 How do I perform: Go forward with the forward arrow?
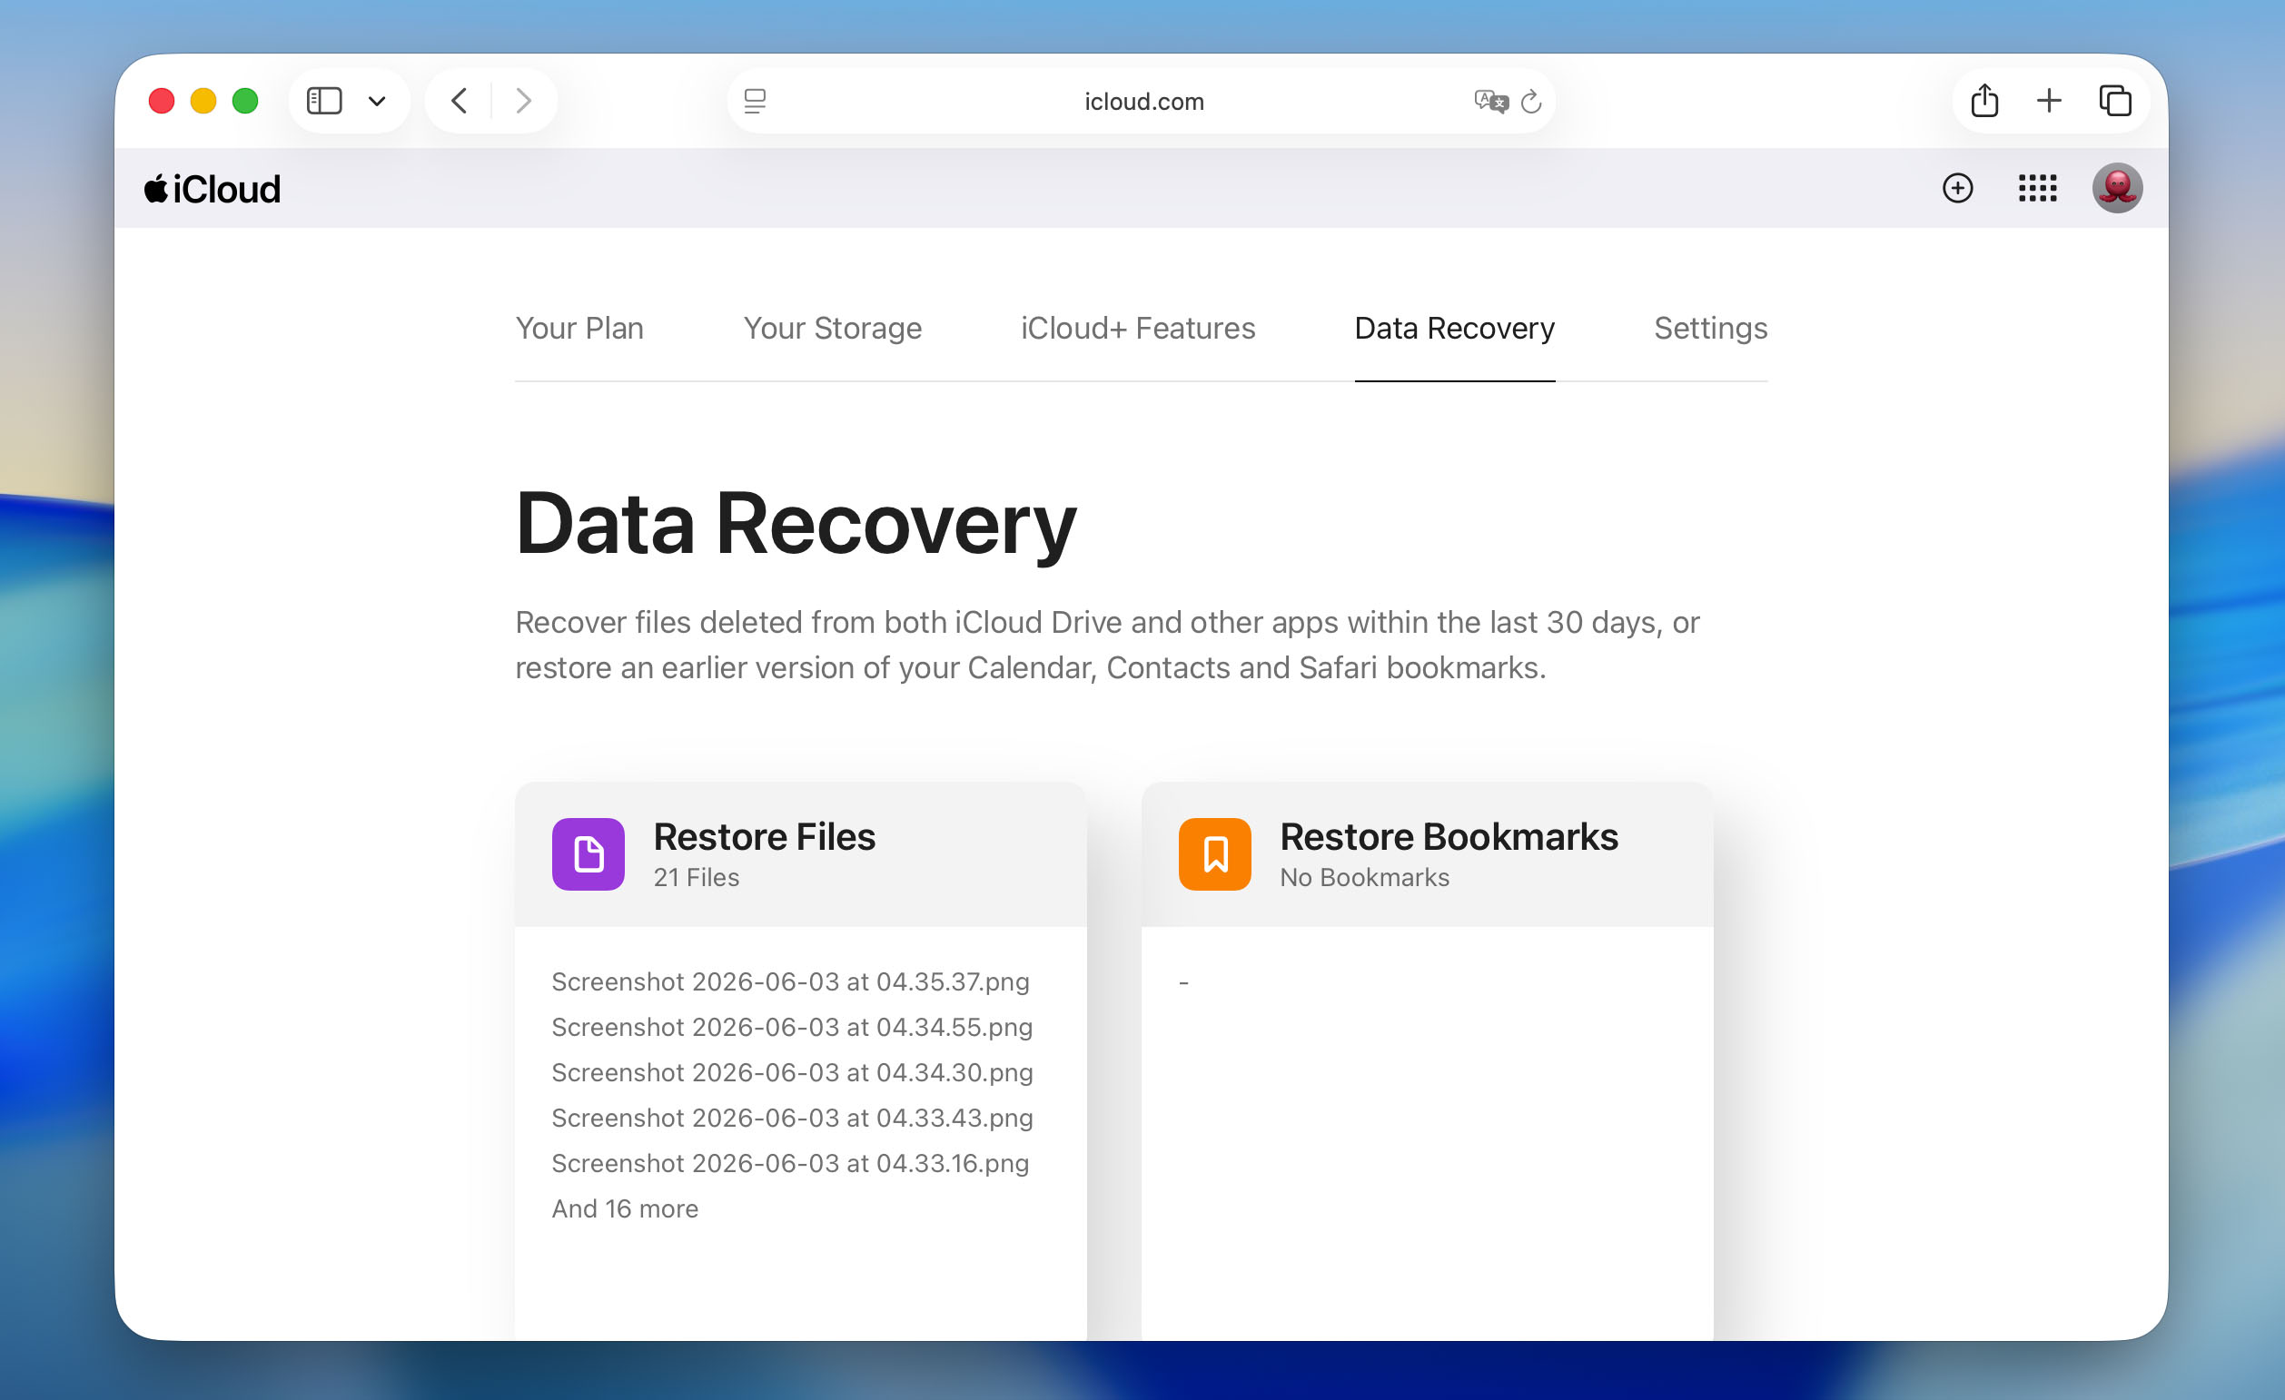(524, 100)
